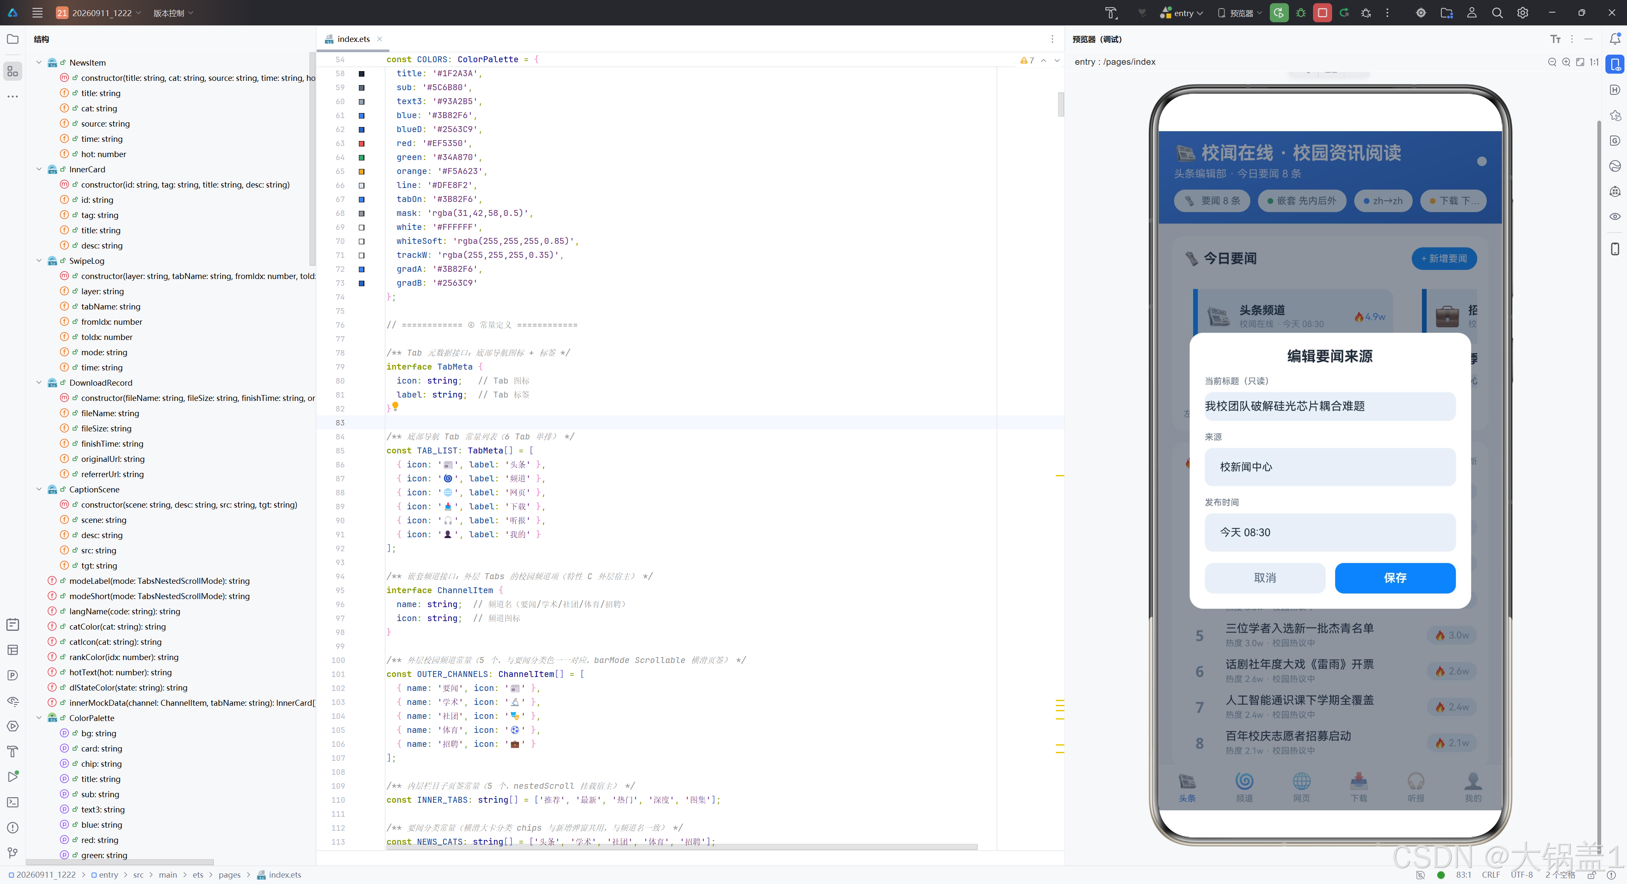Toggle the eye inspector icon in the right sidebar

[x=1615, y=216]
